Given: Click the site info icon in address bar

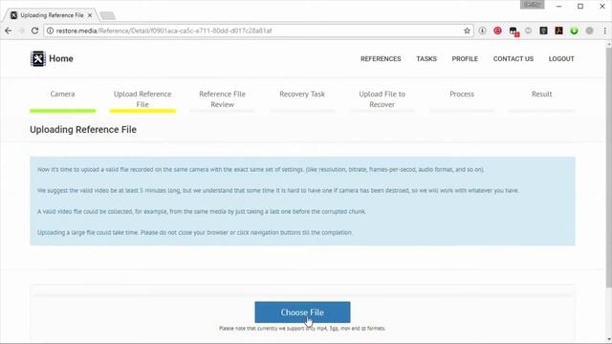Looking at the screenshot, I should coord(50,31).
